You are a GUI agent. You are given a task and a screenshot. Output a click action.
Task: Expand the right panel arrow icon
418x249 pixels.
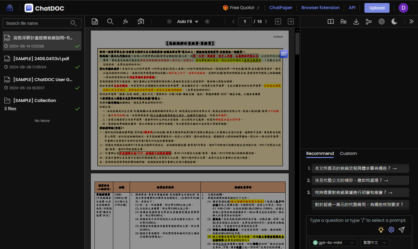291,21
